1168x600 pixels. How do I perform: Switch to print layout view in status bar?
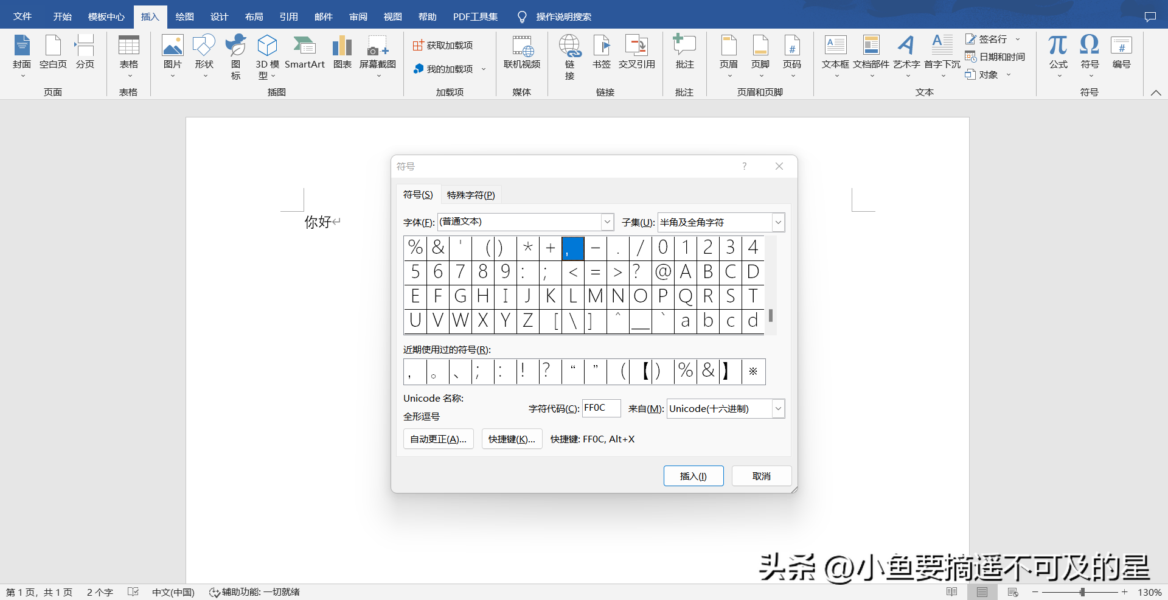coord(982,592)
